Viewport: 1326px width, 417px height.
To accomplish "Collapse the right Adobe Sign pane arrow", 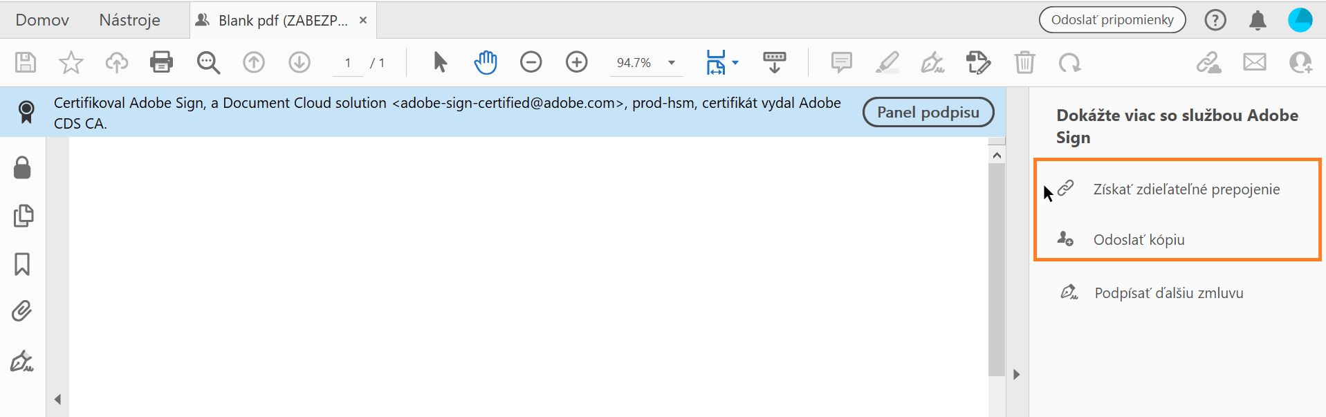I will tap(1016, 375).
